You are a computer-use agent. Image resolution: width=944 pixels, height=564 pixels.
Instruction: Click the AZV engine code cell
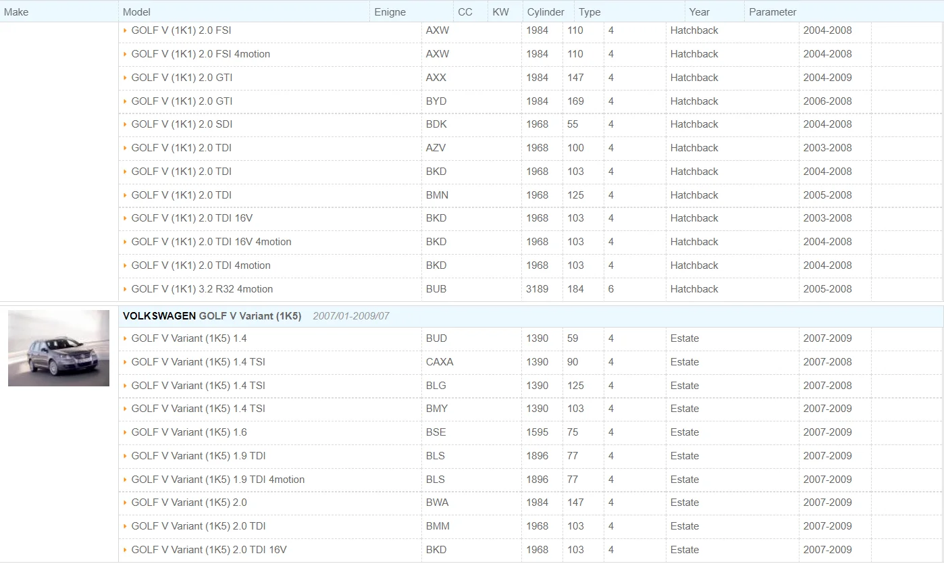coord(436,148)
